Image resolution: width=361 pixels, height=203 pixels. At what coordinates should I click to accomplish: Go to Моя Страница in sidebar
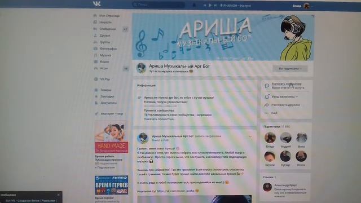109,16
